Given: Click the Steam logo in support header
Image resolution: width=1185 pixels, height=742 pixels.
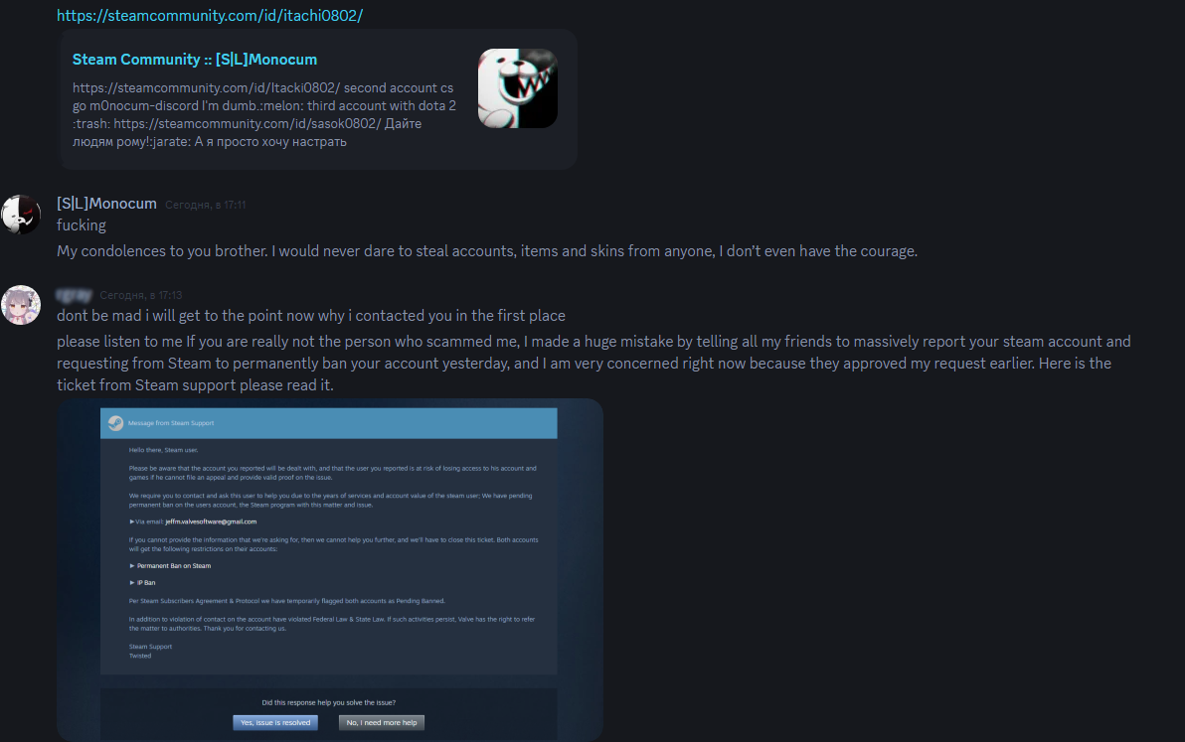Looking at the screenshot, I should coord(115,423).
